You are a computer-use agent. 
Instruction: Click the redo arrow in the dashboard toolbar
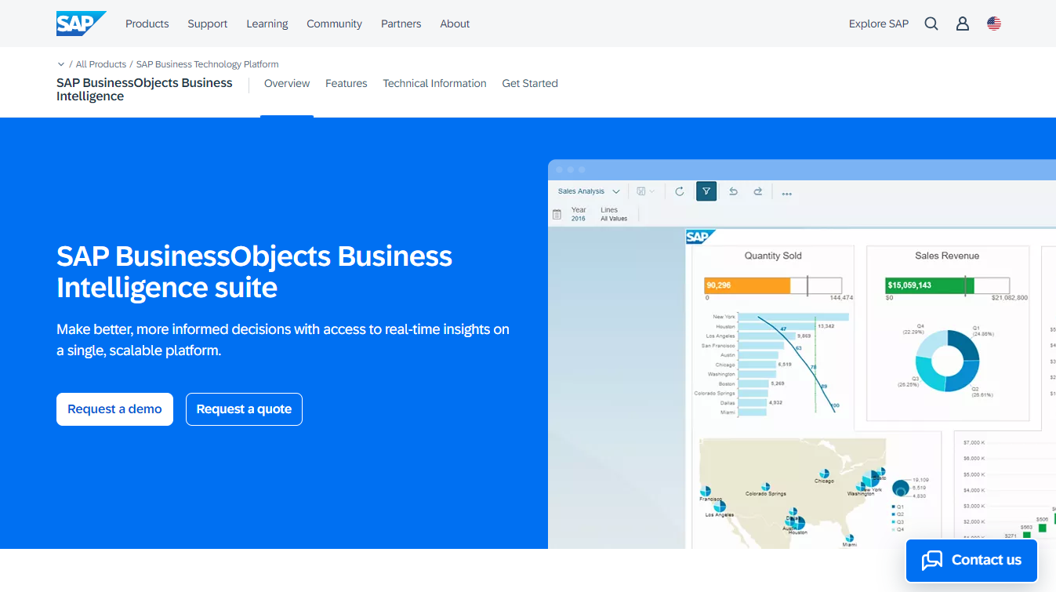[758, 191]
